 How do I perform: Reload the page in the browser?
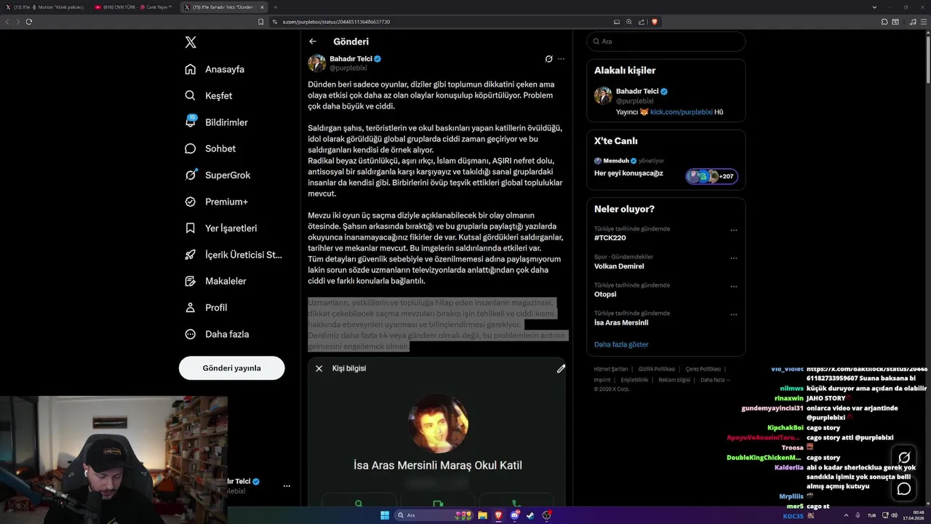point(29,22)
